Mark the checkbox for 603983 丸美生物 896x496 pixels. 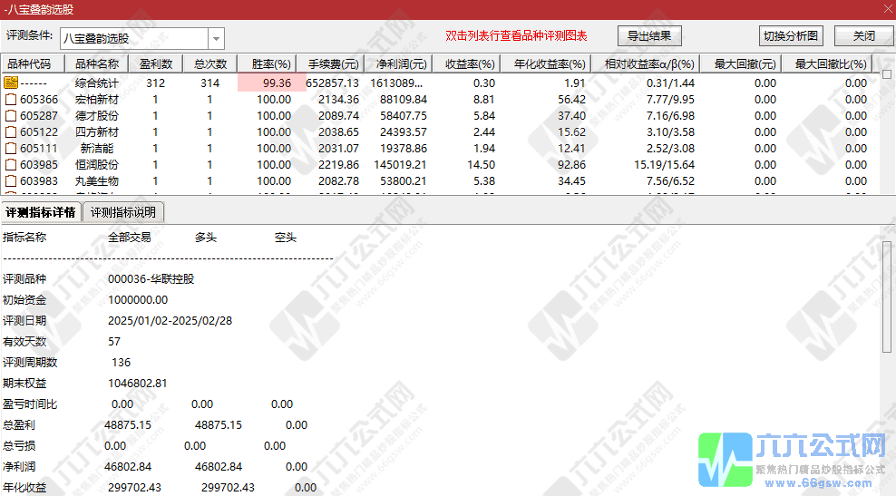tap(11, 180)
